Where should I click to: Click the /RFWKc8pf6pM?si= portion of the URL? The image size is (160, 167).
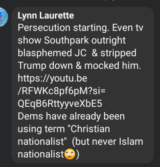(x=62, y=91)
